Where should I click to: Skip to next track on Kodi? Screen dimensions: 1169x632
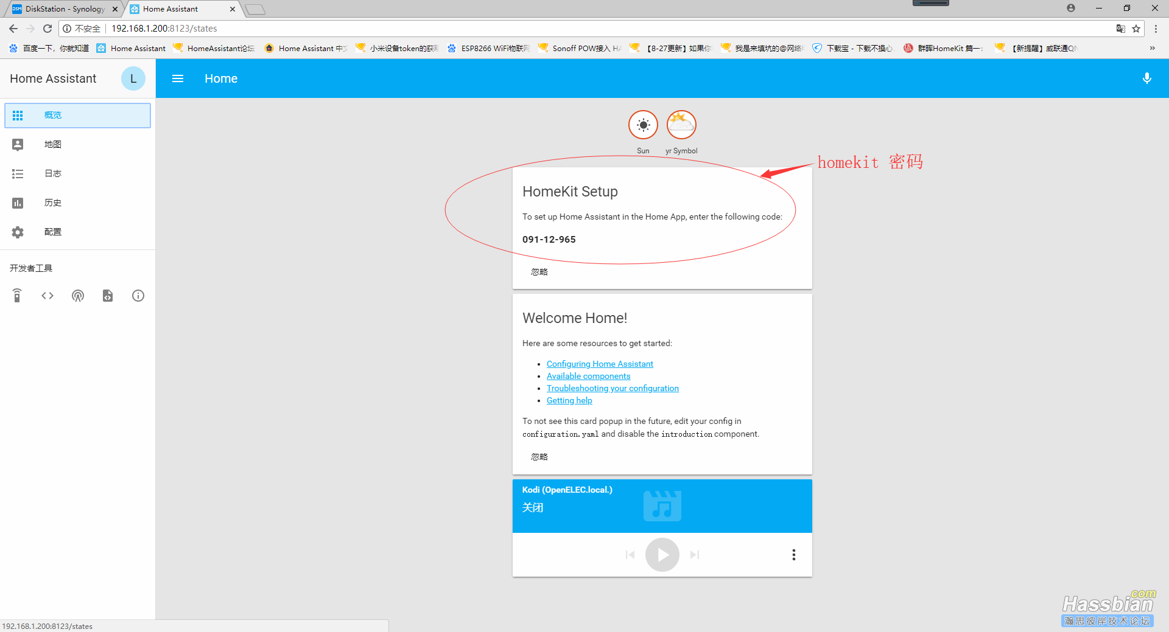point(695,555)
